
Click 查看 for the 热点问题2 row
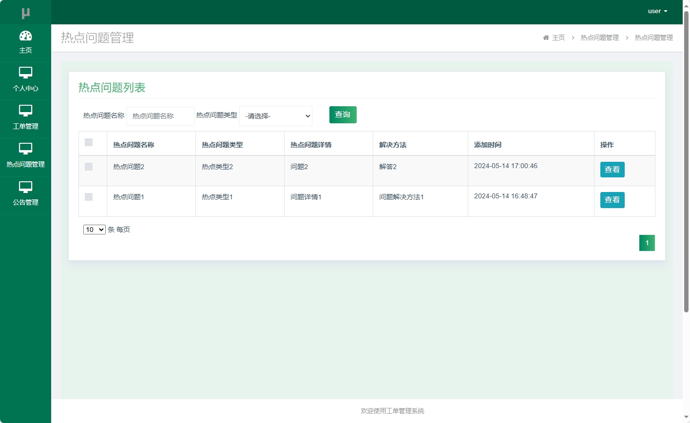(612, 170)
